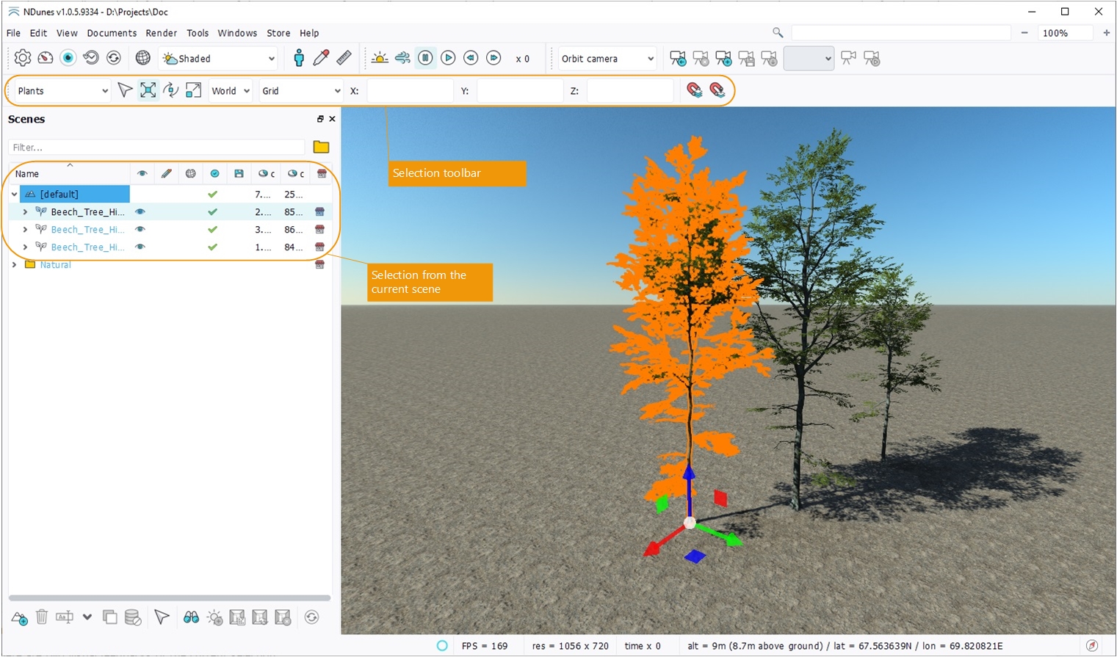Open the Shaded render mode dropdown
This screenshot has width=1117, height=657.
click(219, 59)
